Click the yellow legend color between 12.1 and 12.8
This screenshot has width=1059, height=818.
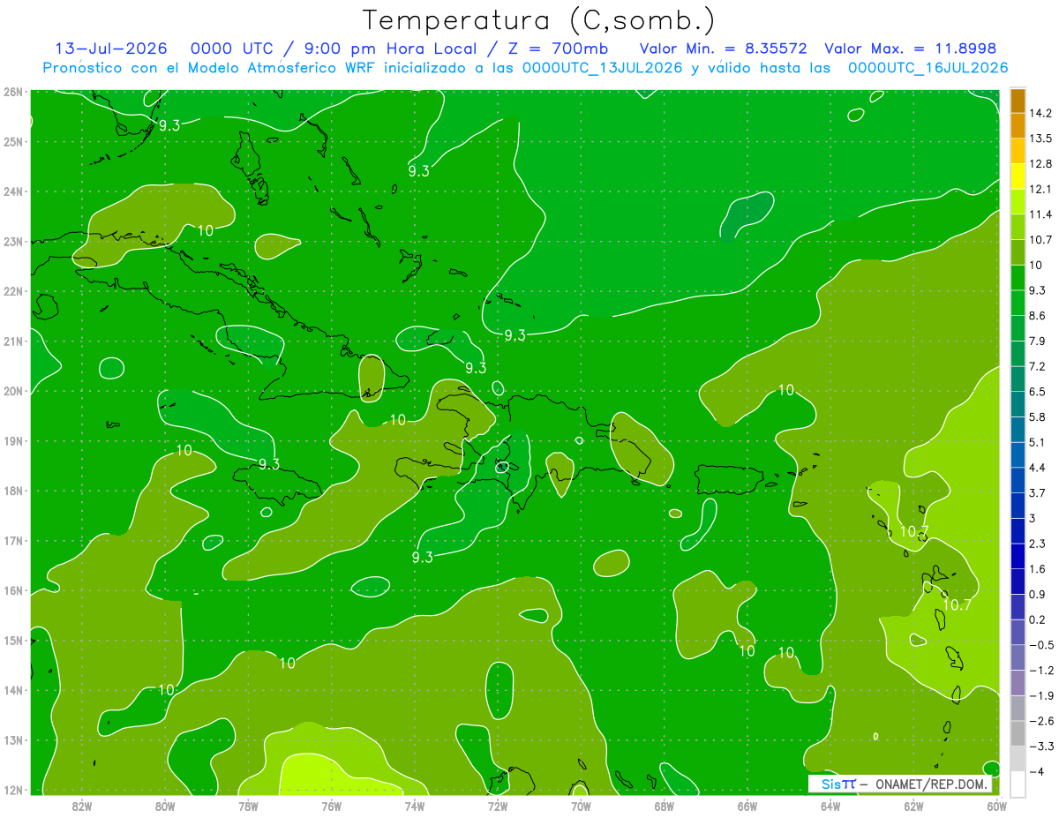pyautogui.click(x=1018, y=176)
